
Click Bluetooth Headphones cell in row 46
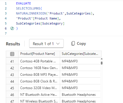tap(80, 95)
